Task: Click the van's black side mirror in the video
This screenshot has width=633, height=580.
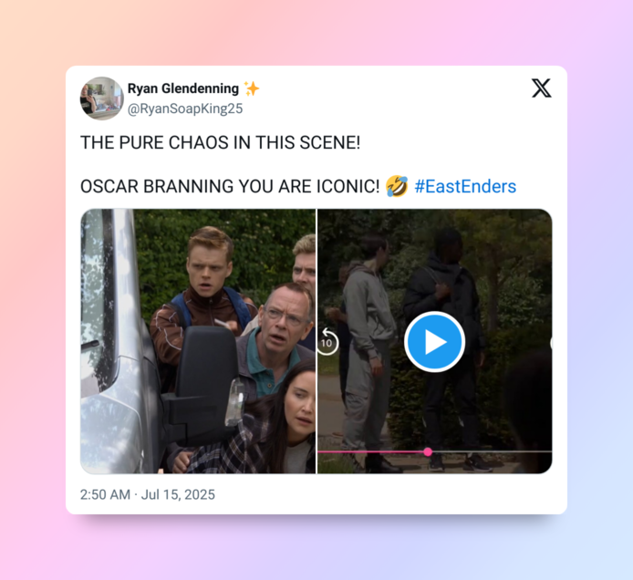Action: tap(204, 383)
